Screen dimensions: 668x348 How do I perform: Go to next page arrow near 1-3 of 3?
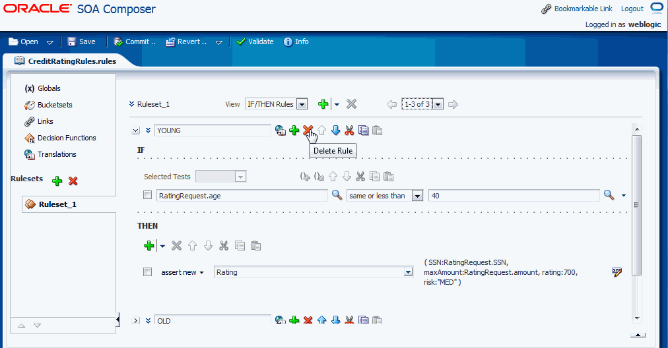pyautogui.click(x=453, y=104)
